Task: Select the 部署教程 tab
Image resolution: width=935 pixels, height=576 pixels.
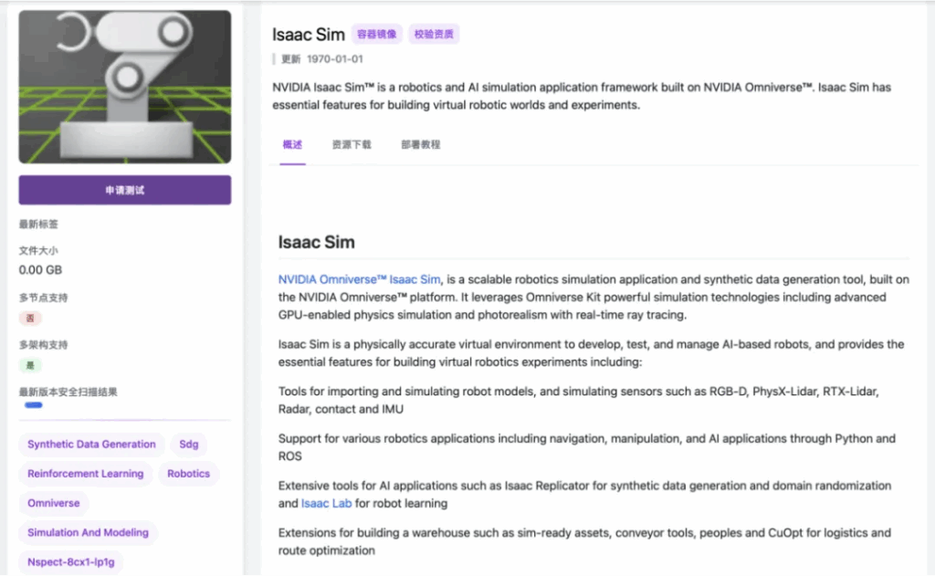Action: 420,145
